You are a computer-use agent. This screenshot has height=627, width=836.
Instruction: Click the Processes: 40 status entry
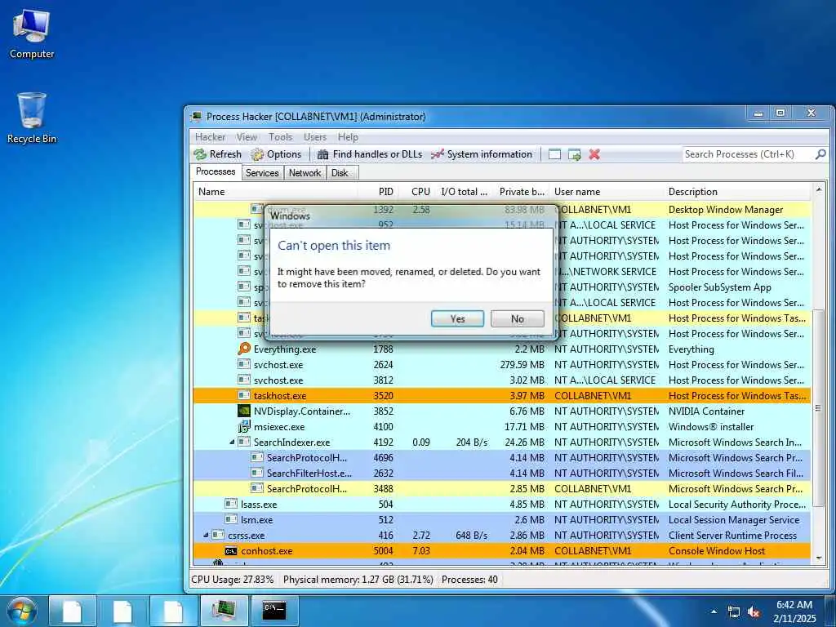click(x=469, y=580)
